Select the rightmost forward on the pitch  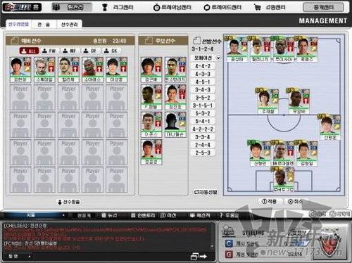(x=307, y=49)
